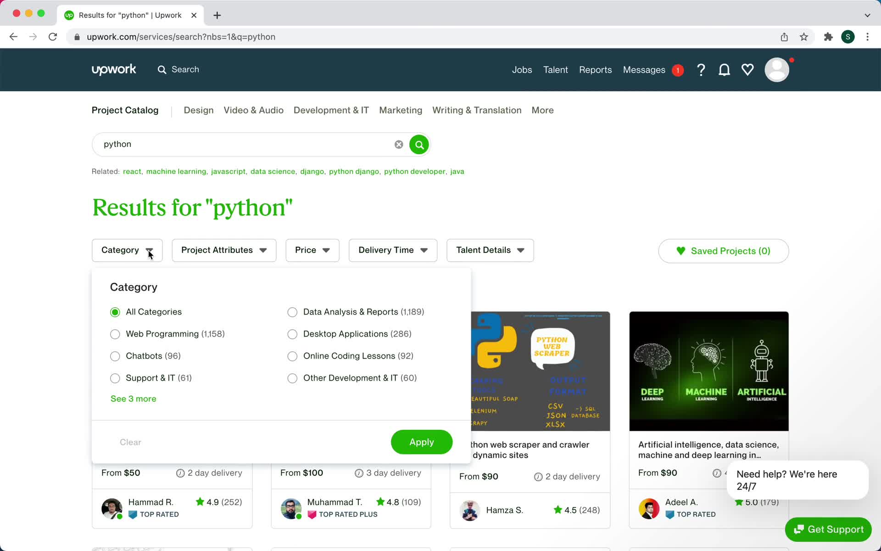The width and height of the screenshot is (881, 551).
Task: Select Desktop Applications category
Action: [292, 334]
